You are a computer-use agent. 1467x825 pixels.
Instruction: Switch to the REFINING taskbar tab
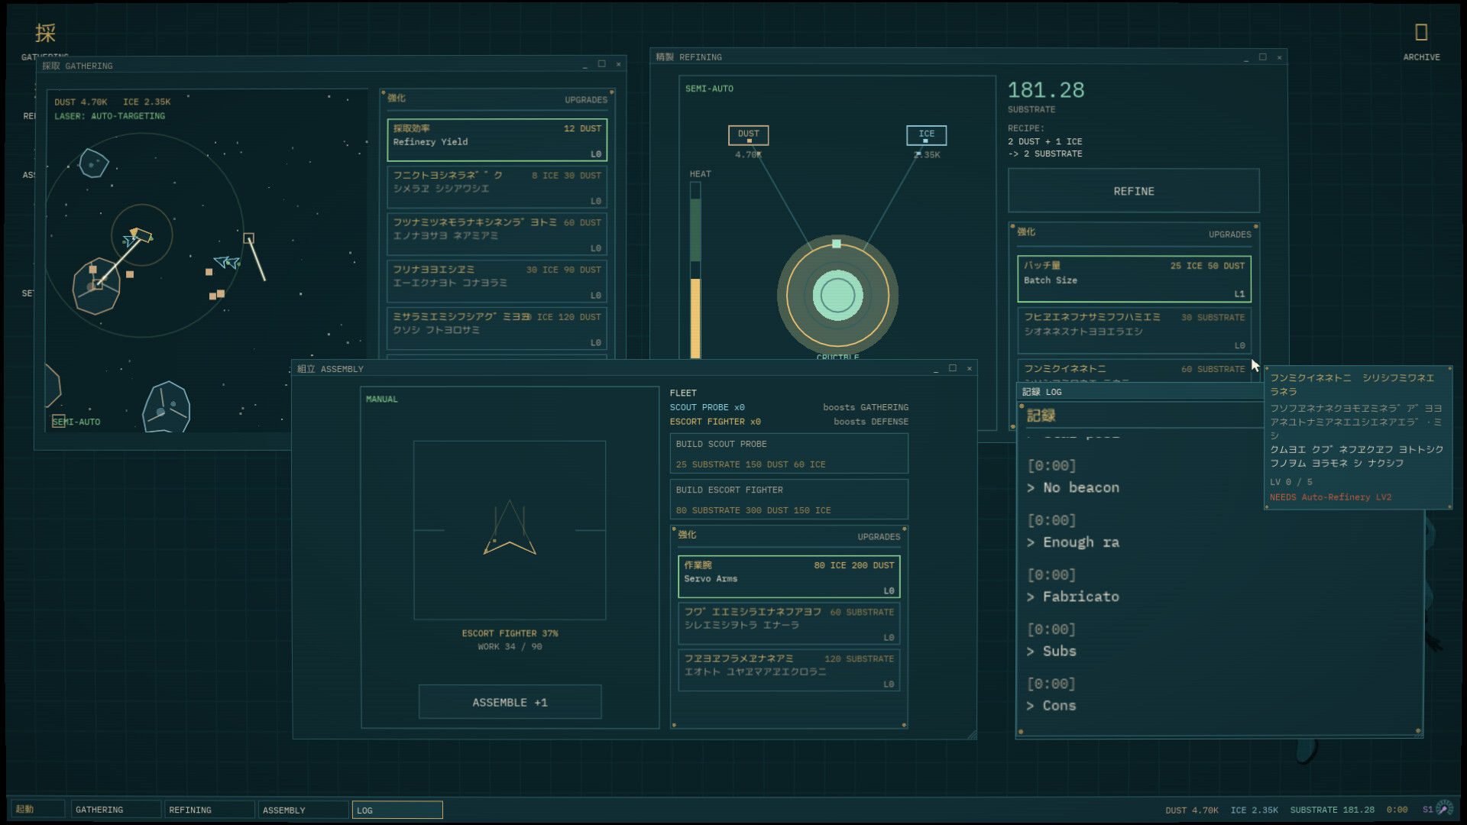pyautogui.click(x=209, y=810)
